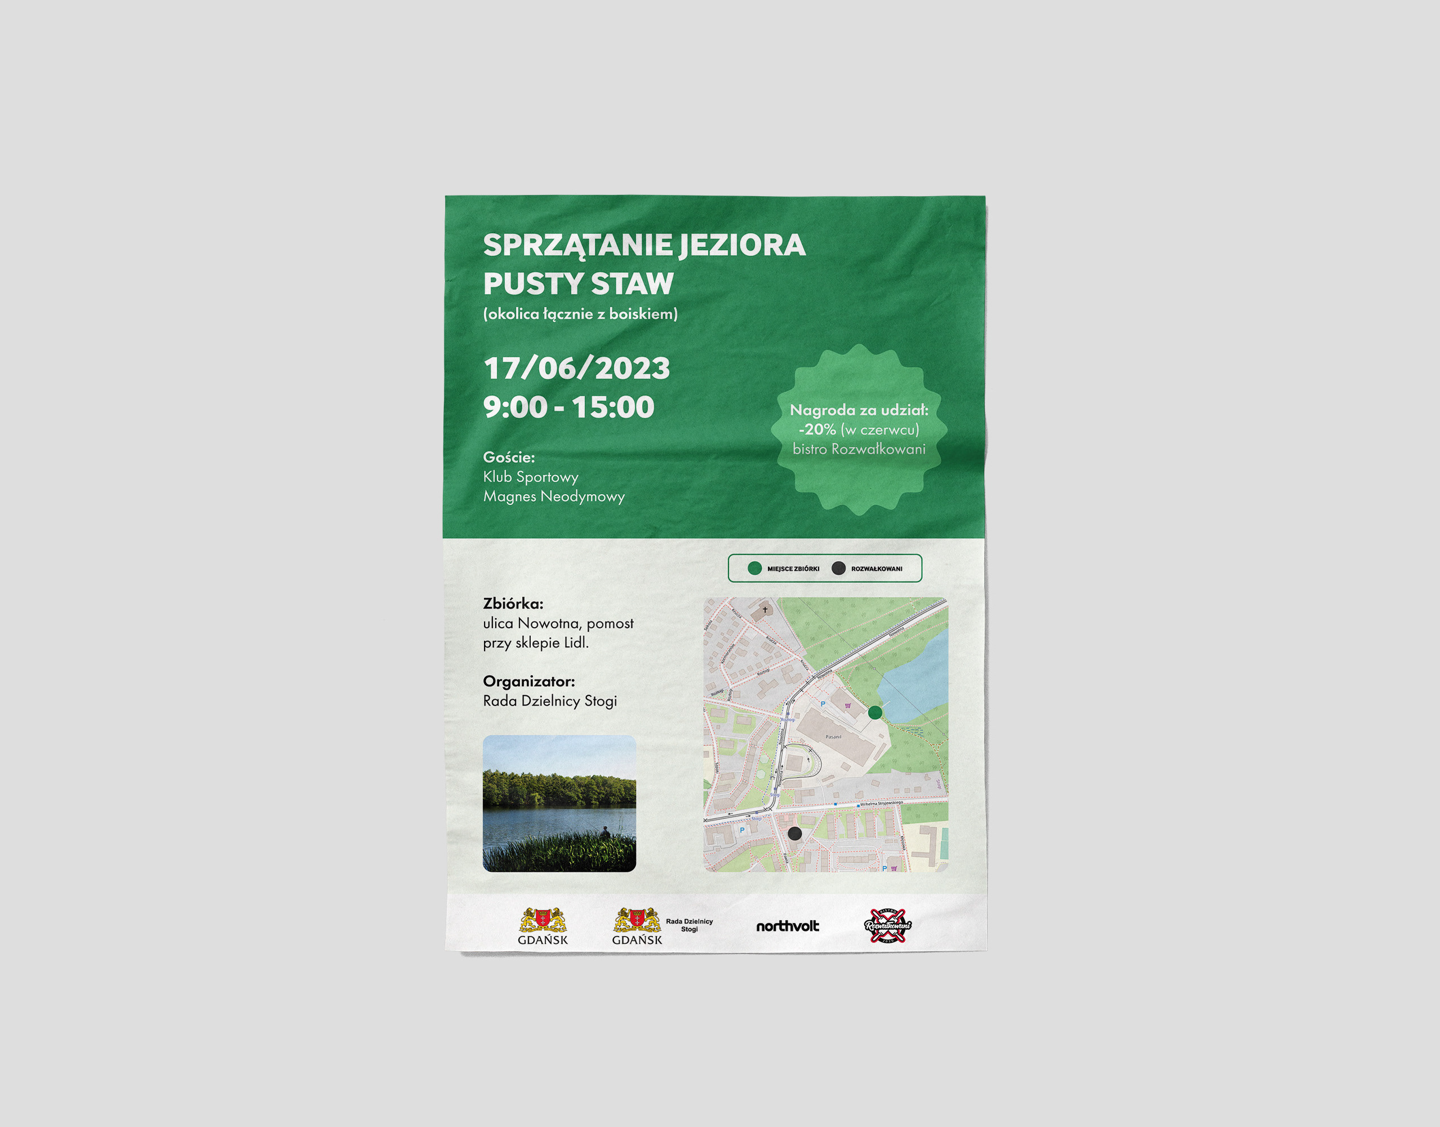Click the date 17/06/2023
Screen dimensions: 1440x1127
coord(576,368)
